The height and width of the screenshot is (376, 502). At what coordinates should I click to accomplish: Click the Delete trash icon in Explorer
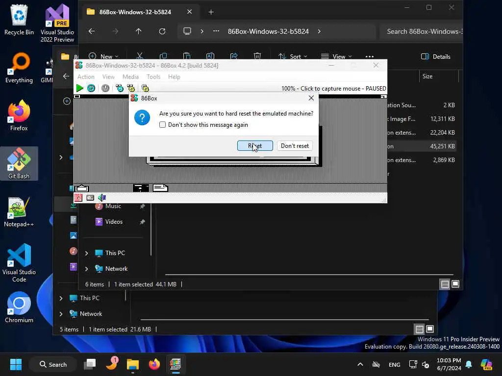pyautogui.click(x=257, y=56)
